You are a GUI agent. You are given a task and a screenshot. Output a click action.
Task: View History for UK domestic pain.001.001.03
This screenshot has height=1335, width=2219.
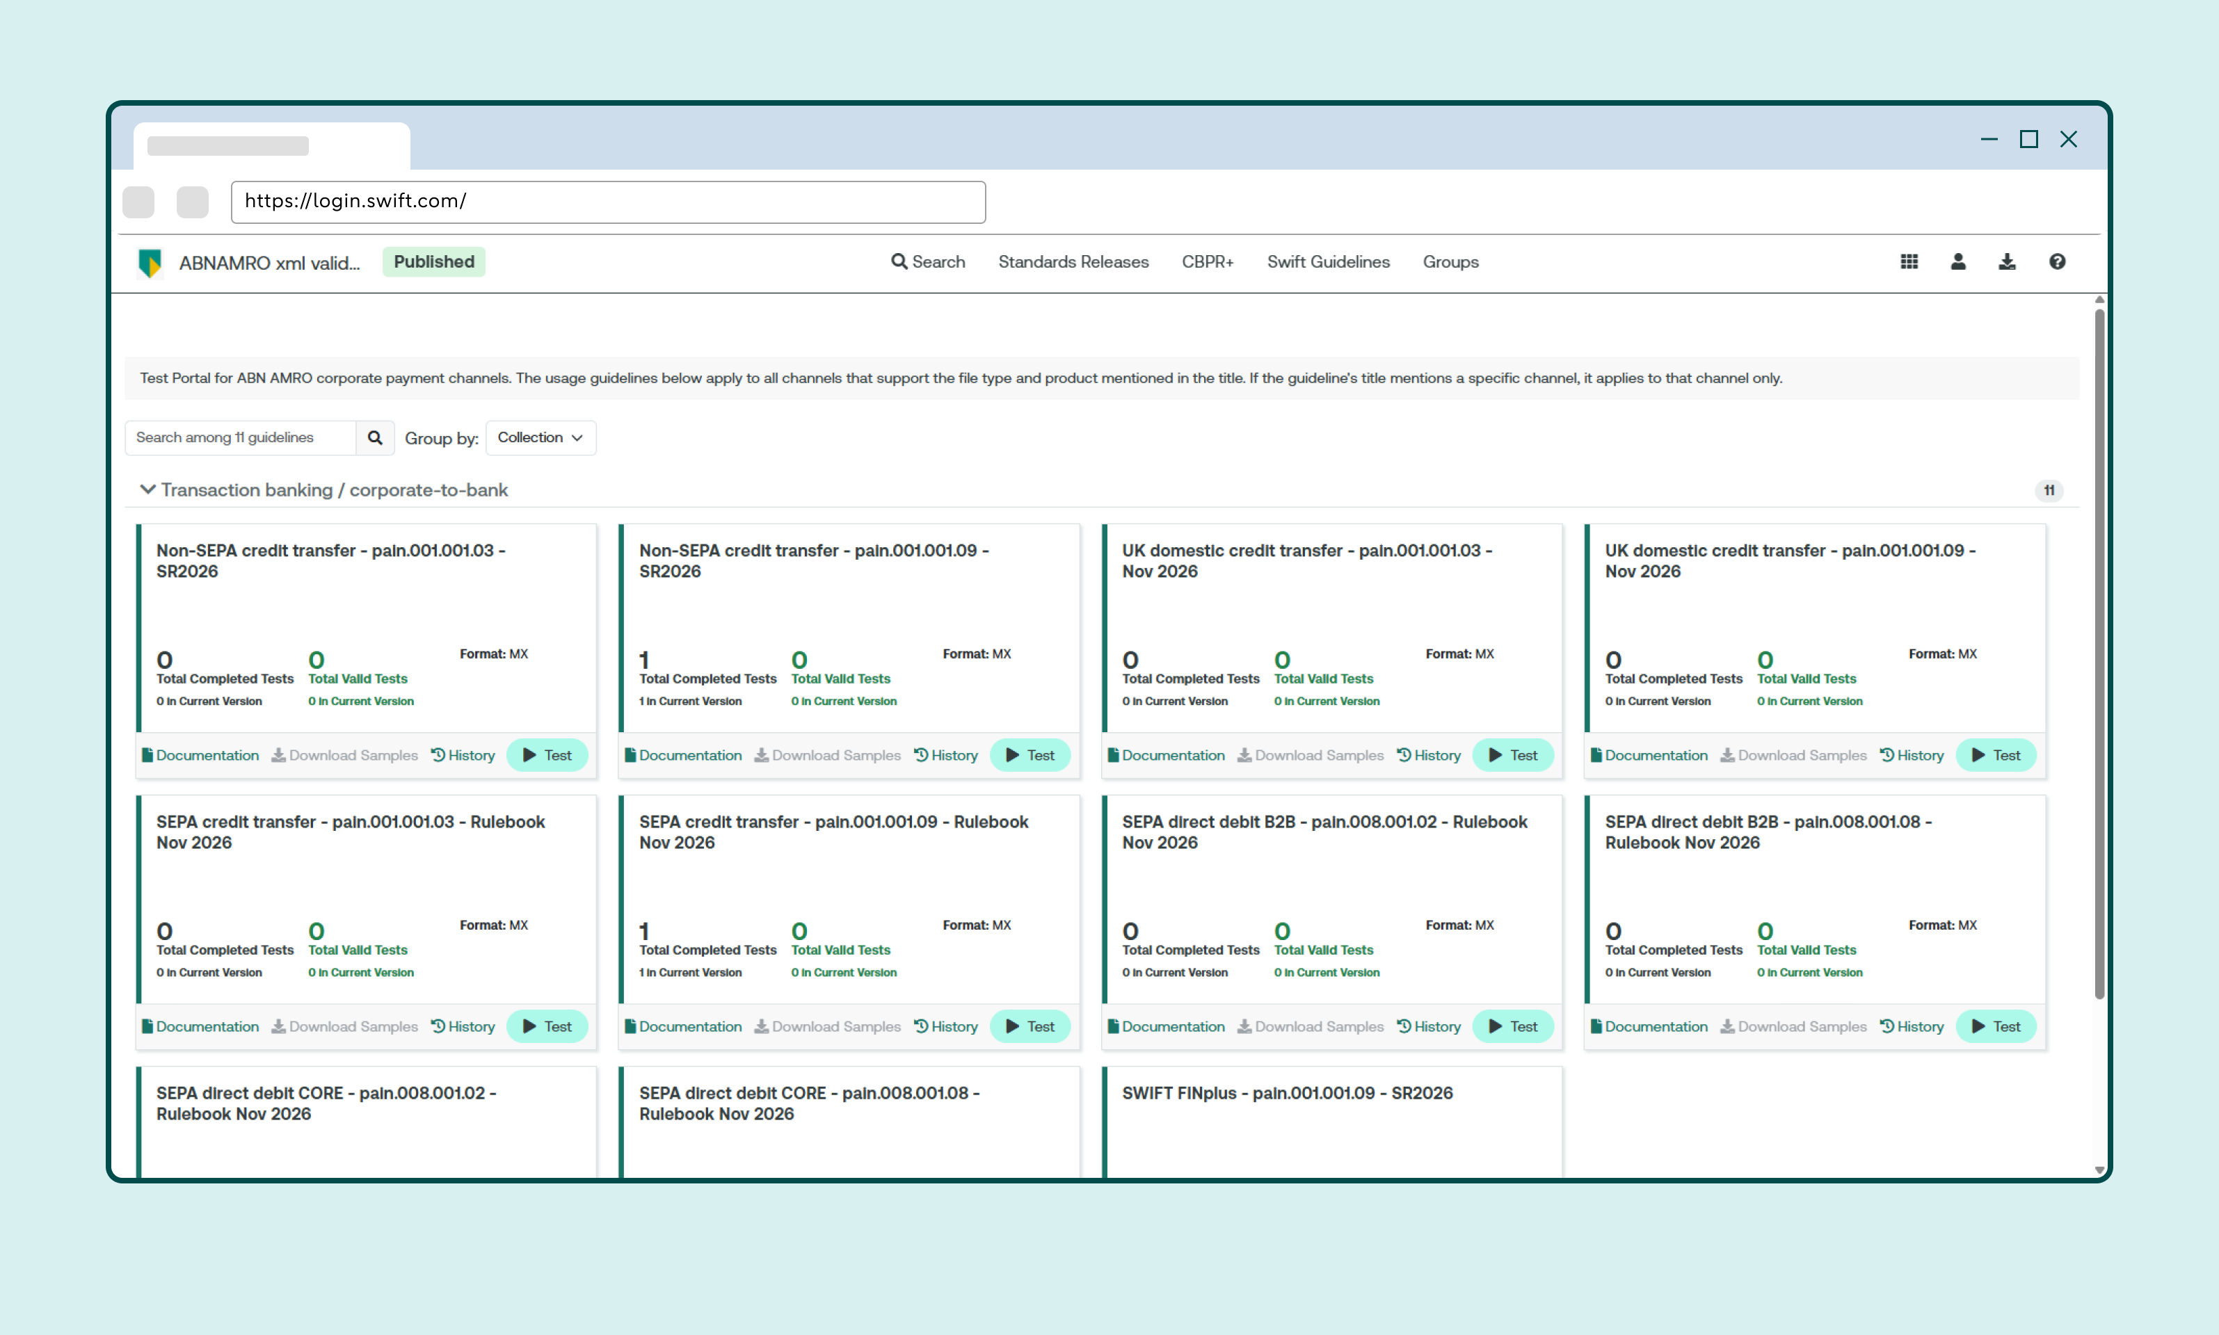[x=1429, y=754]
